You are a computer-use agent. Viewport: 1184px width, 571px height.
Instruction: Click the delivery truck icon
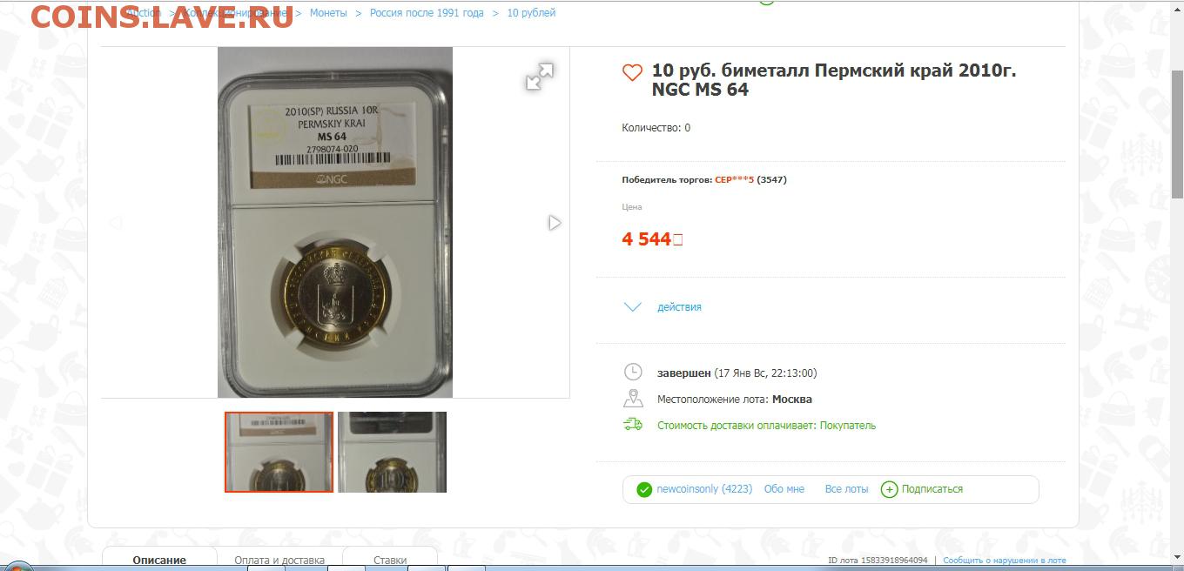point(633,425)
